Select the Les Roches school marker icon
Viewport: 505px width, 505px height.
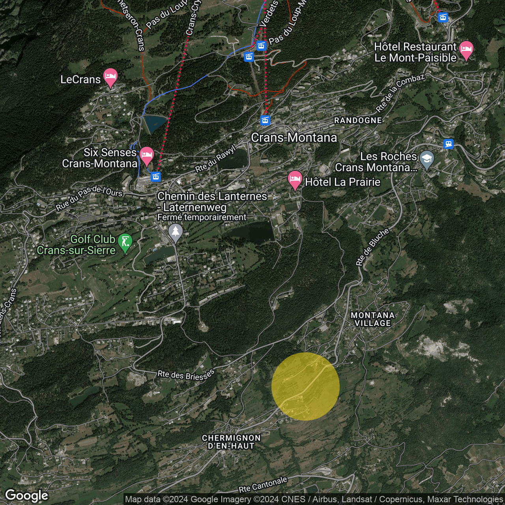(x=426, y=159)
